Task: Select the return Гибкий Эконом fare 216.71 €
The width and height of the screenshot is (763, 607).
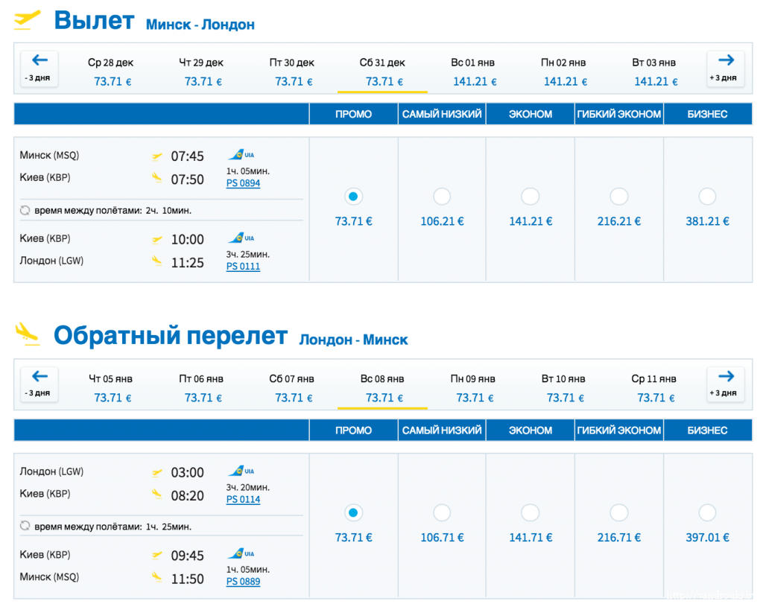Action: coord(618,512)
